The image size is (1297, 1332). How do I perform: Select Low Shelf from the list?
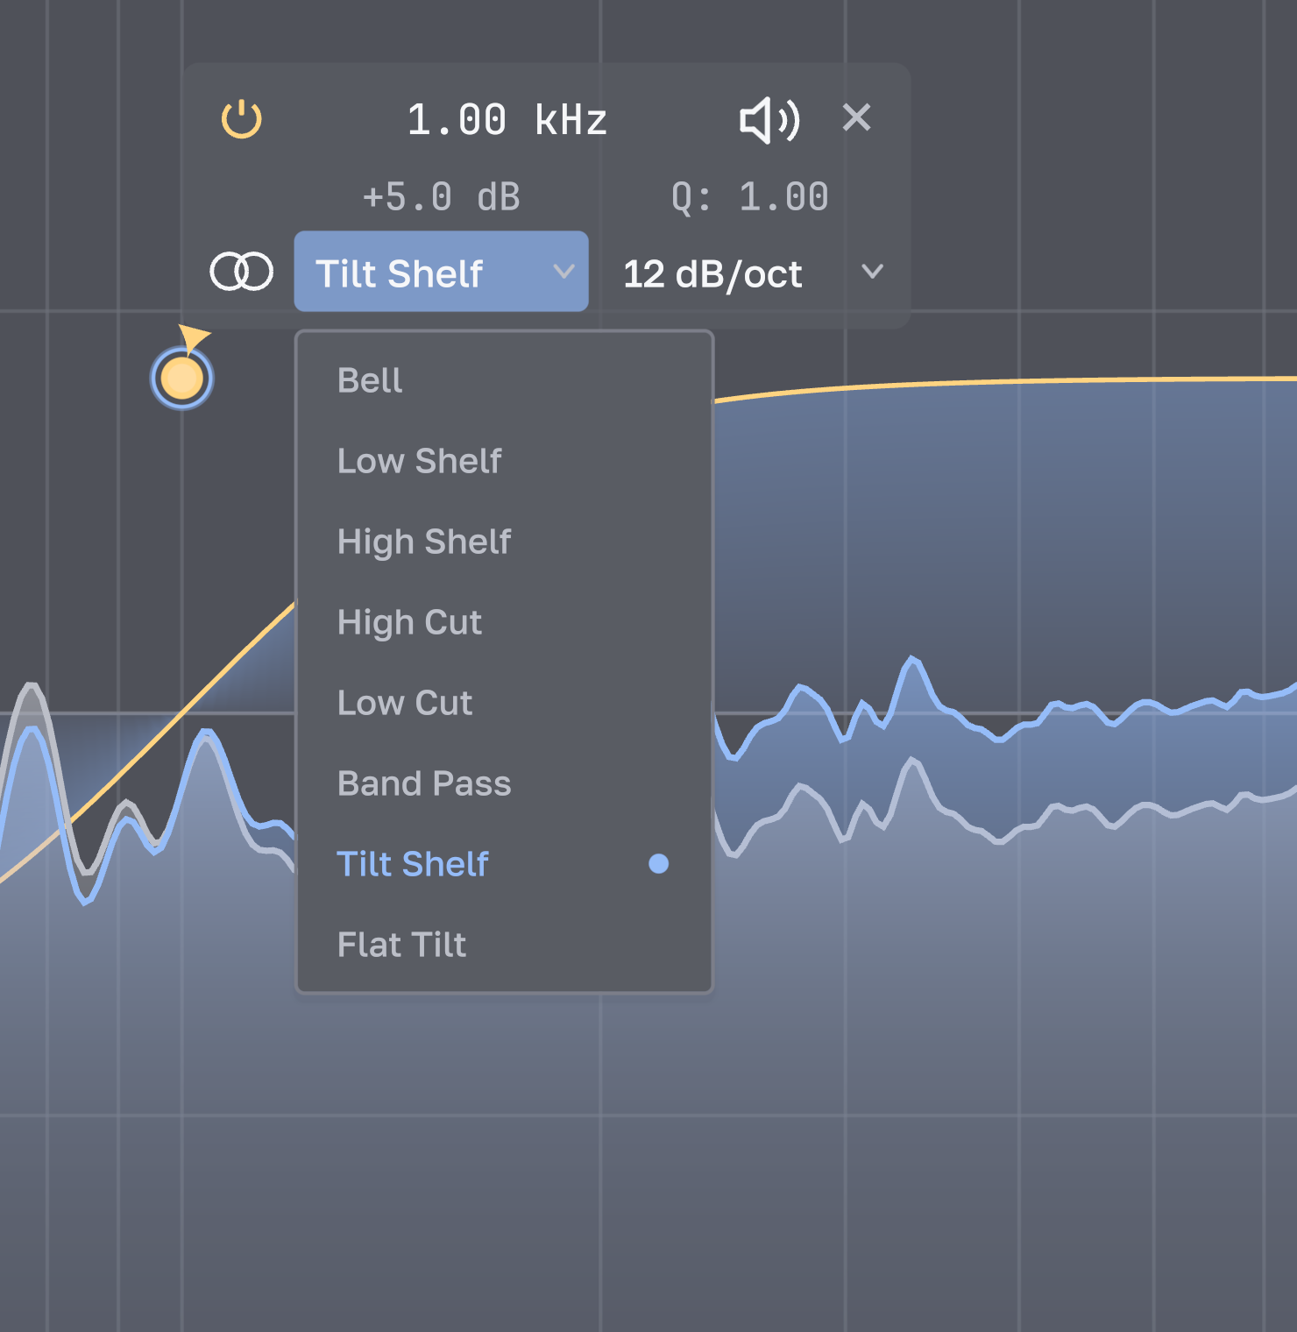click(x=505, y=461)
